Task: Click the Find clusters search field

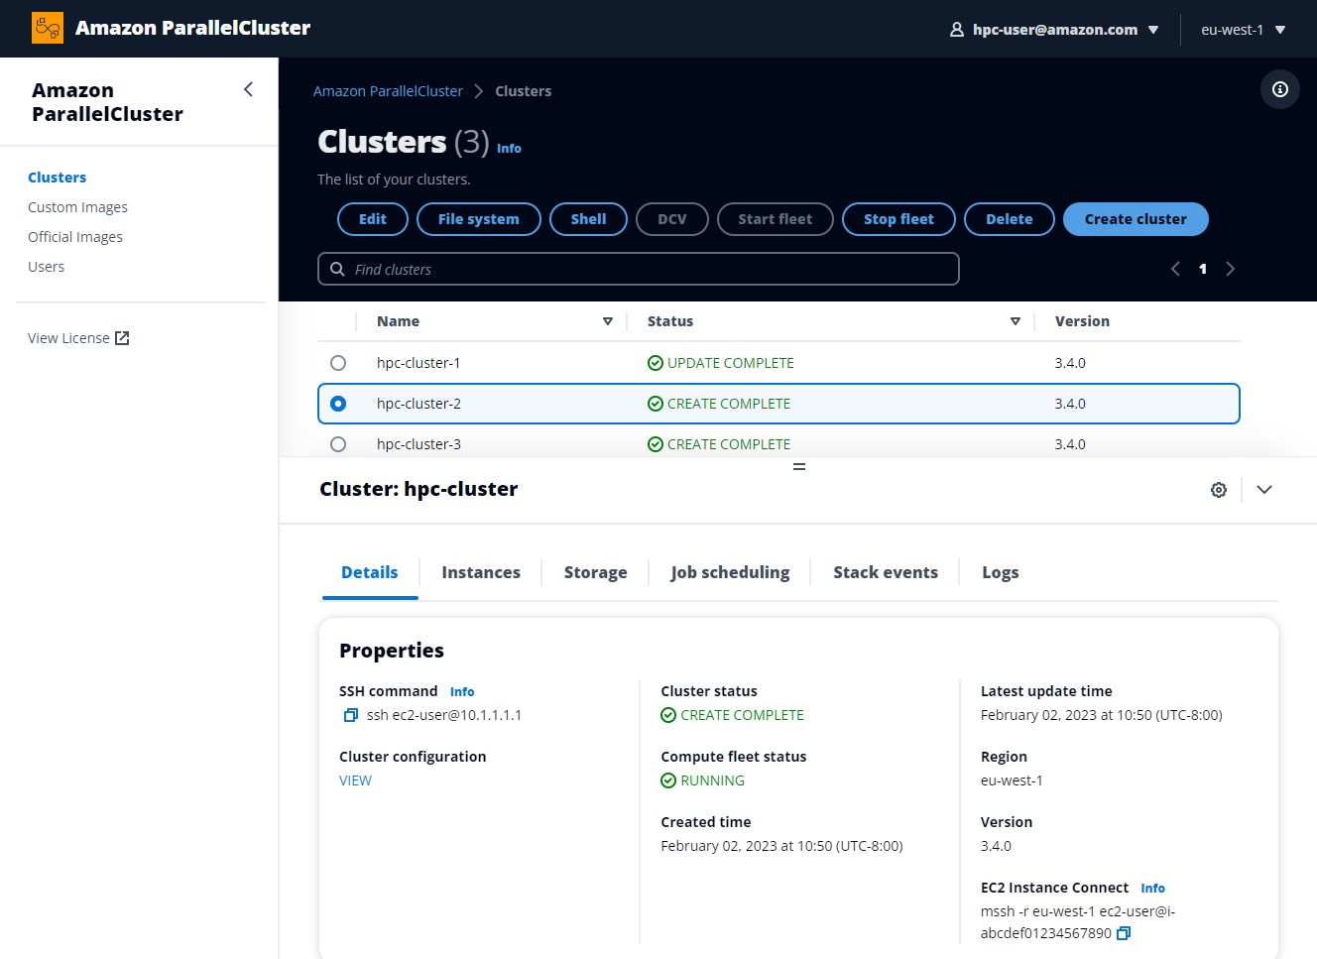Action: tap(639, 269)
